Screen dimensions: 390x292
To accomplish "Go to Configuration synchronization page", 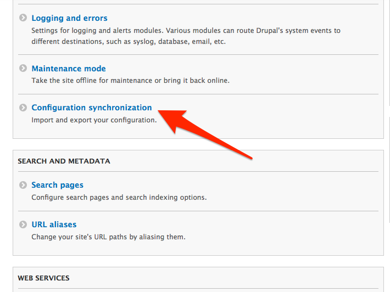I will click(92, 108).
